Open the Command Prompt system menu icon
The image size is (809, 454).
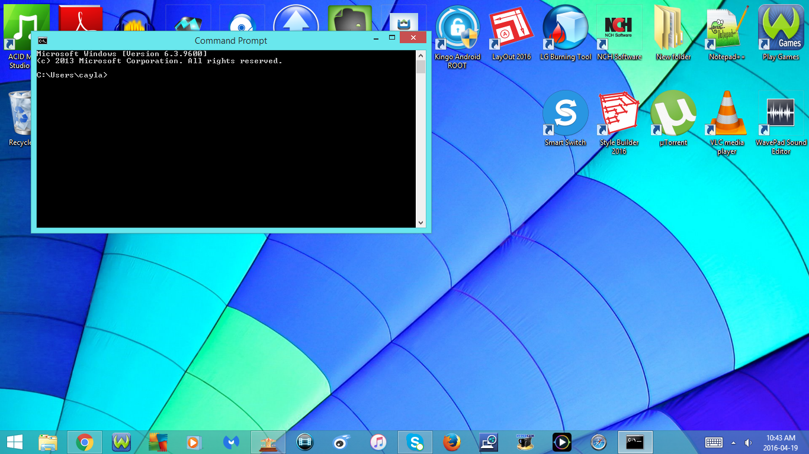[43, 40]
